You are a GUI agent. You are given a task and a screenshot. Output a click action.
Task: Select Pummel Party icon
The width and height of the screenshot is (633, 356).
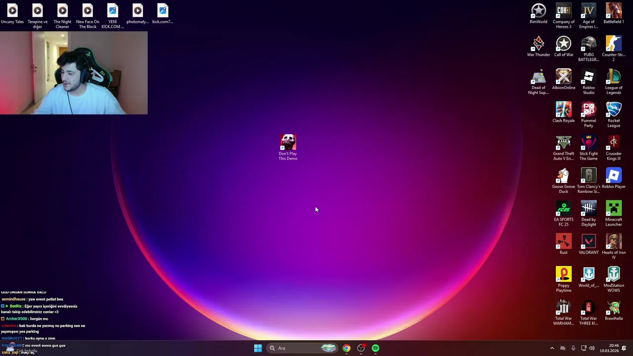588,115
